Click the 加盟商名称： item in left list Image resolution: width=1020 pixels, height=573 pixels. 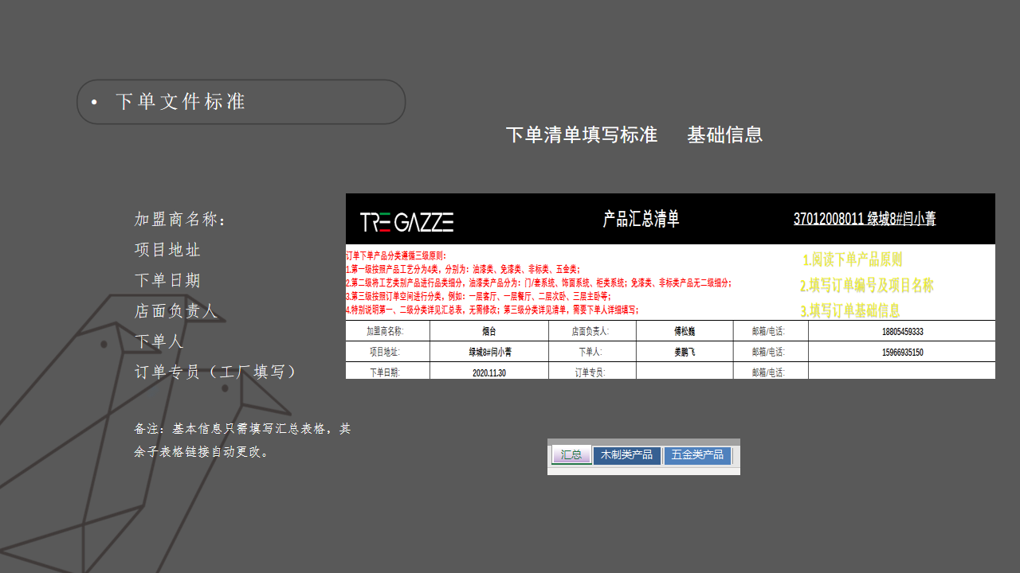[x=181, y=220]
